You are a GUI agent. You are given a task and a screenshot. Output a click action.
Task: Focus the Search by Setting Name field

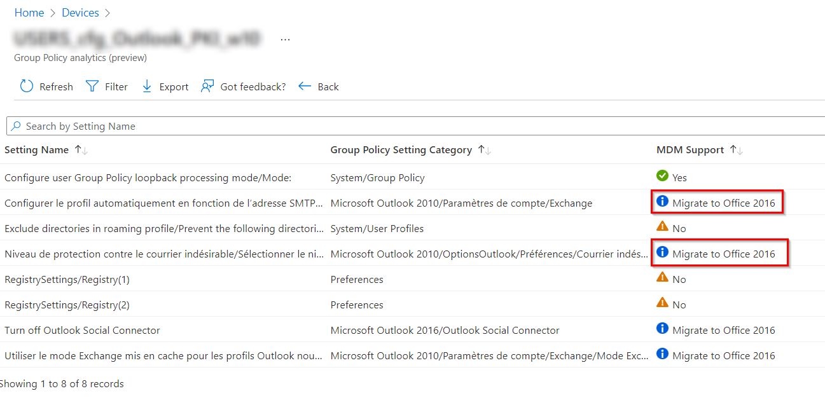415,126
